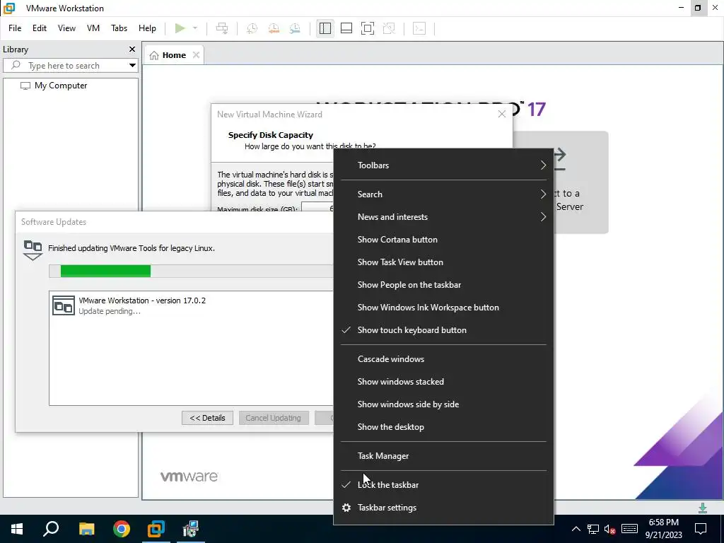Viewport: 724px width, 543px height.
Task: Open Task Manager from the context menu
Action: 443,456
